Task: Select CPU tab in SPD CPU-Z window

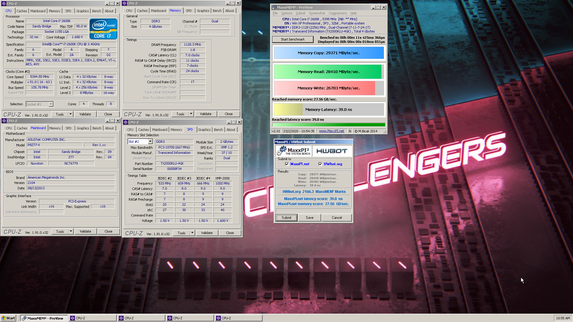Action: [130, 130]
